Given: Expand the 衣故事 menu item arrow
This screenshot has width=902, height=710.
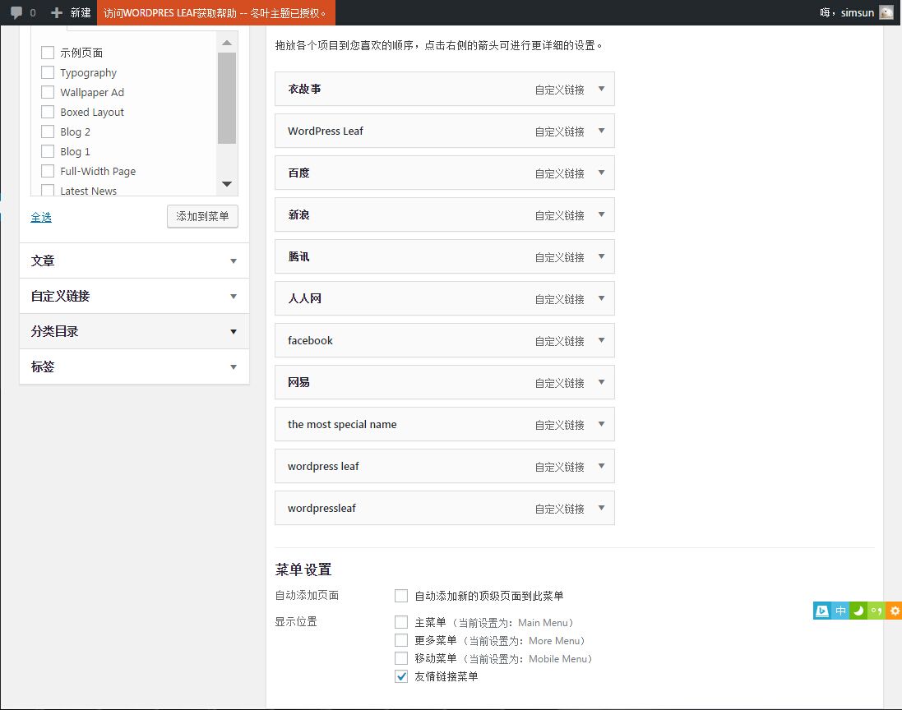Looking at the screenshot, I should click(x=601, y=89).
